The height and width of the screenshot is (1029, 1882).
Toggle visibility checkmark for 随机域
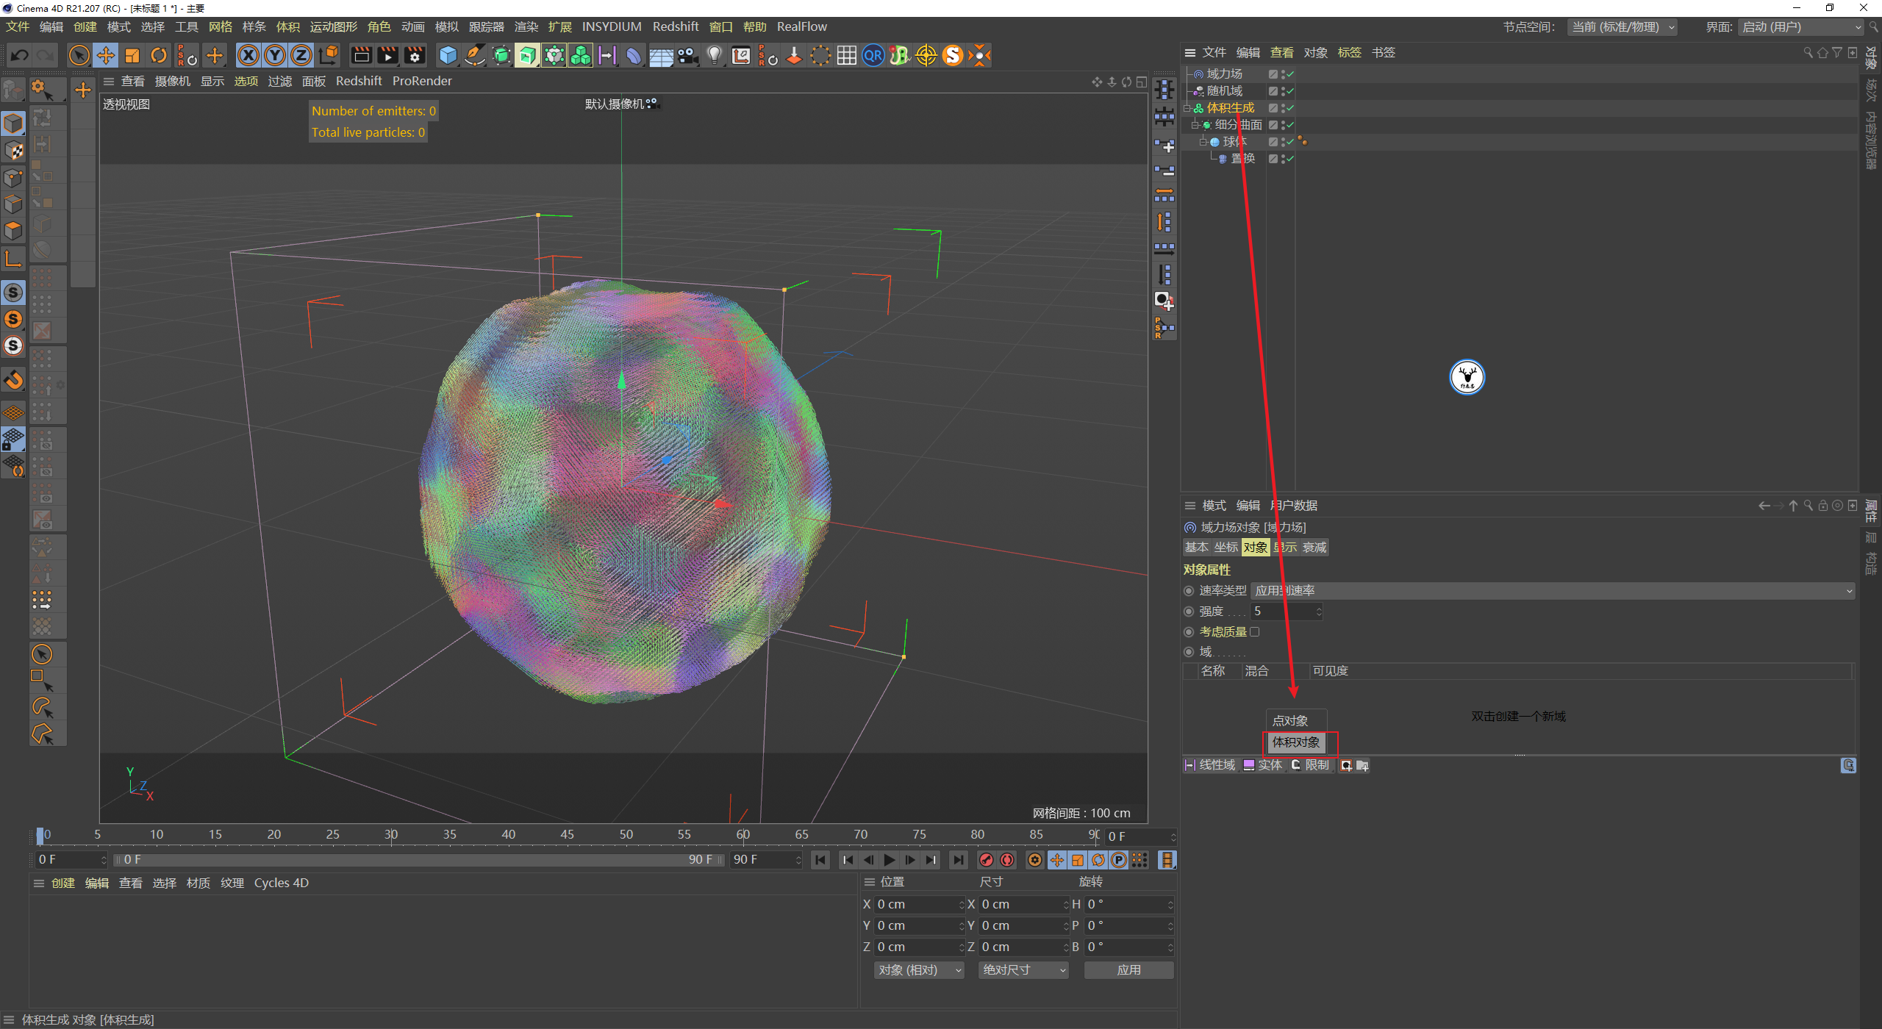pos(1290,91)
